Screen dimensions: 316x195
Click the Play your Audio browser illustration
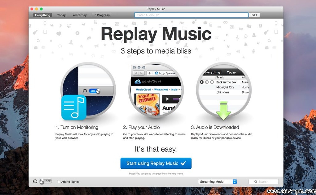156,90
